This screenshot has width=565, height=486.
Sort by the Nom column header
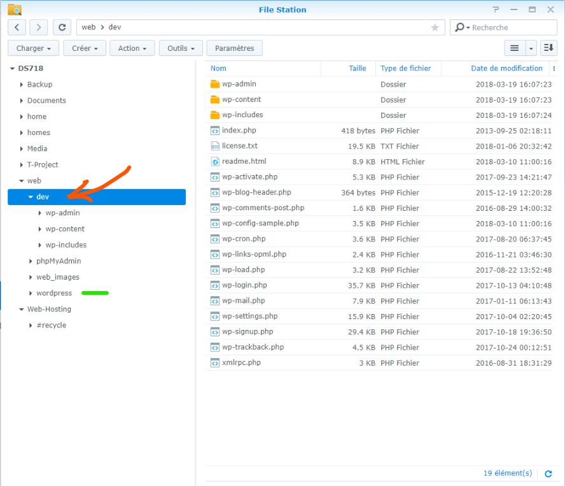click(218, 69)
